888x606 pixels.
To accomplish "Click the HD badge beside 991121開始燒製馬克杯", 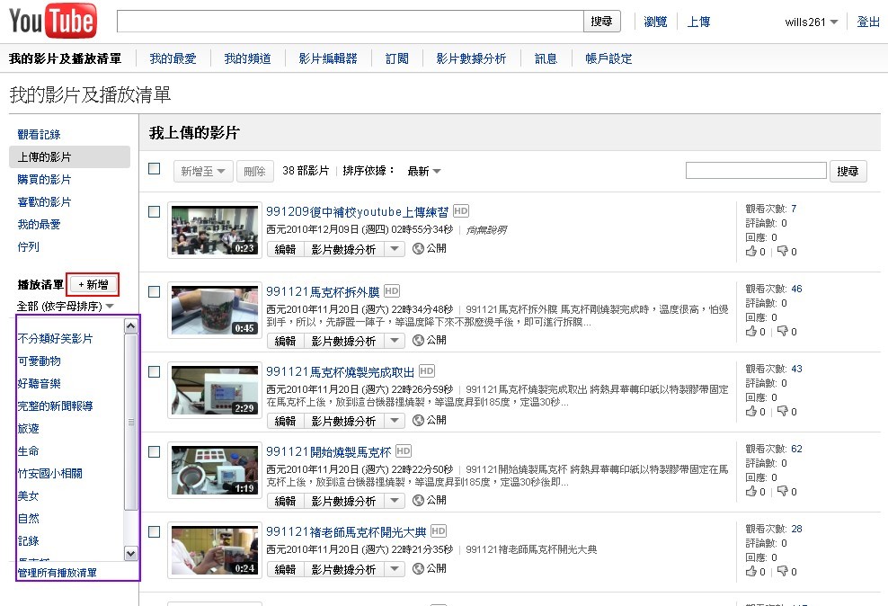I will tap(404, 450).
